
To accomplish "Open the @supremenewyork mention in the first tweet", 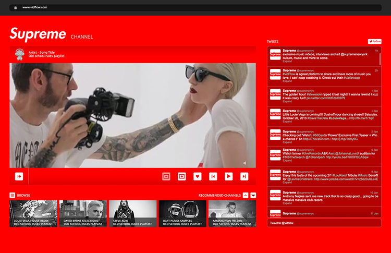I will 354,54.
